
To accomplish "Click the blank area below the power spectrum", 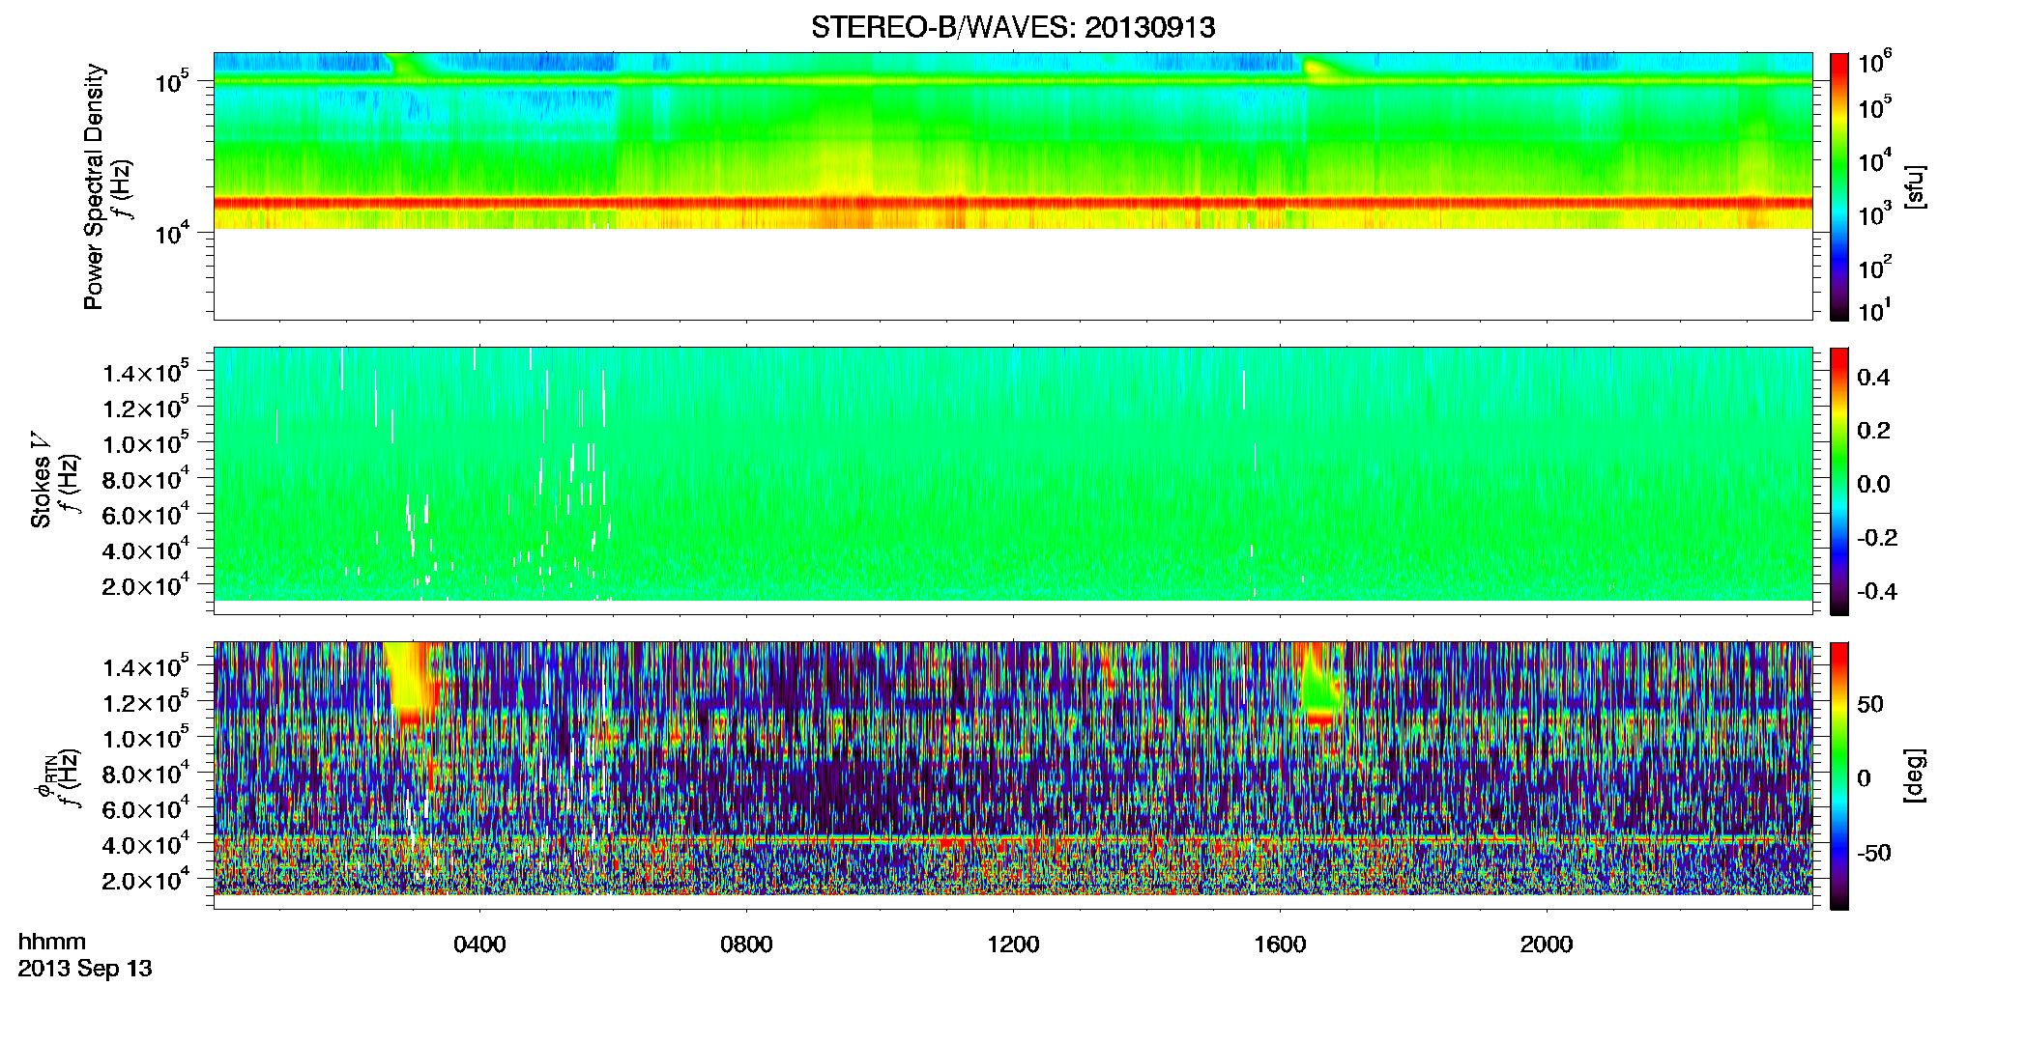I will (x=1013, y=274).
